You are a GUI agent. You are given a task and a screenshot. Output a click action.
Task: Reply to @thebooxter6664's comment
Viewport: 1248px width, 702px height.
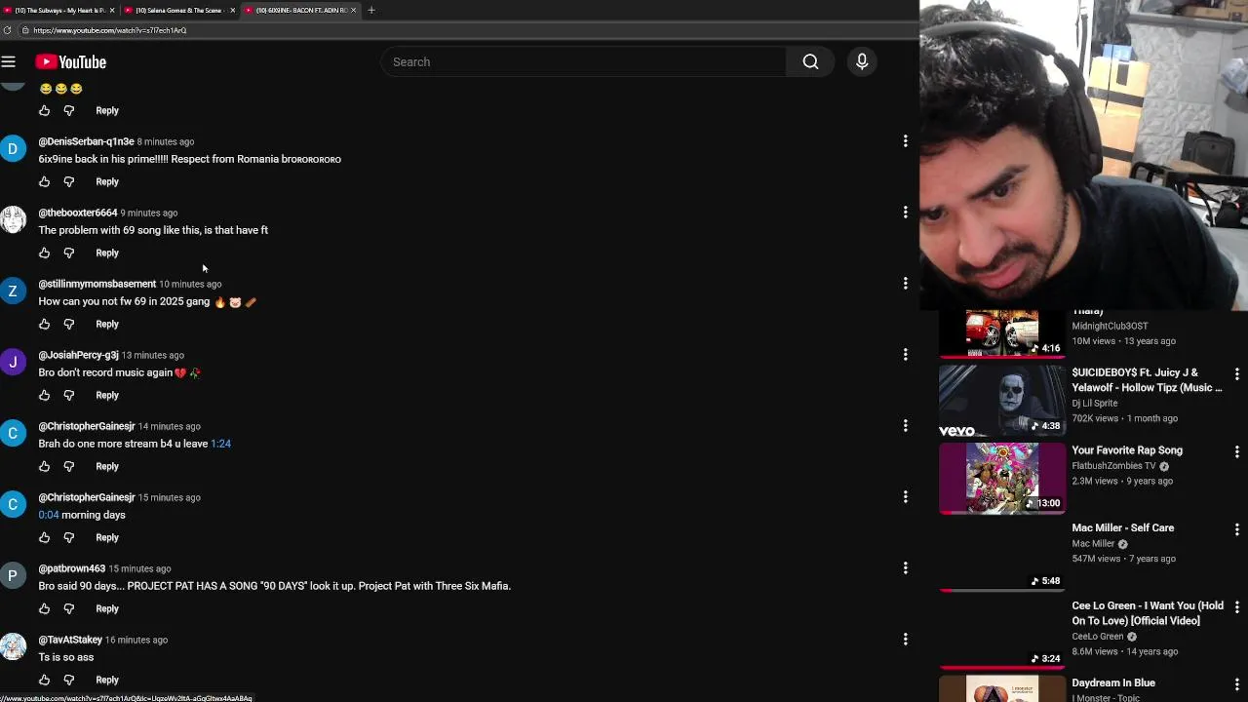[x=107, y=253]
